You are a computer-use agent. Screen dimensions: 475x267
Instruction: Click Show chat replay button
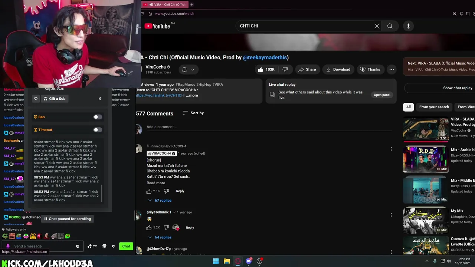[x=458, y=88]
